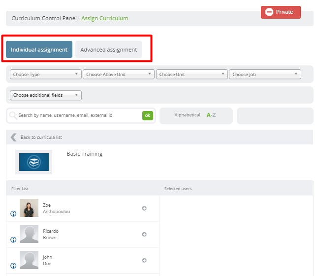Click the Filter List header
Viewport: 319px width, 276px height.
point(20,189)
